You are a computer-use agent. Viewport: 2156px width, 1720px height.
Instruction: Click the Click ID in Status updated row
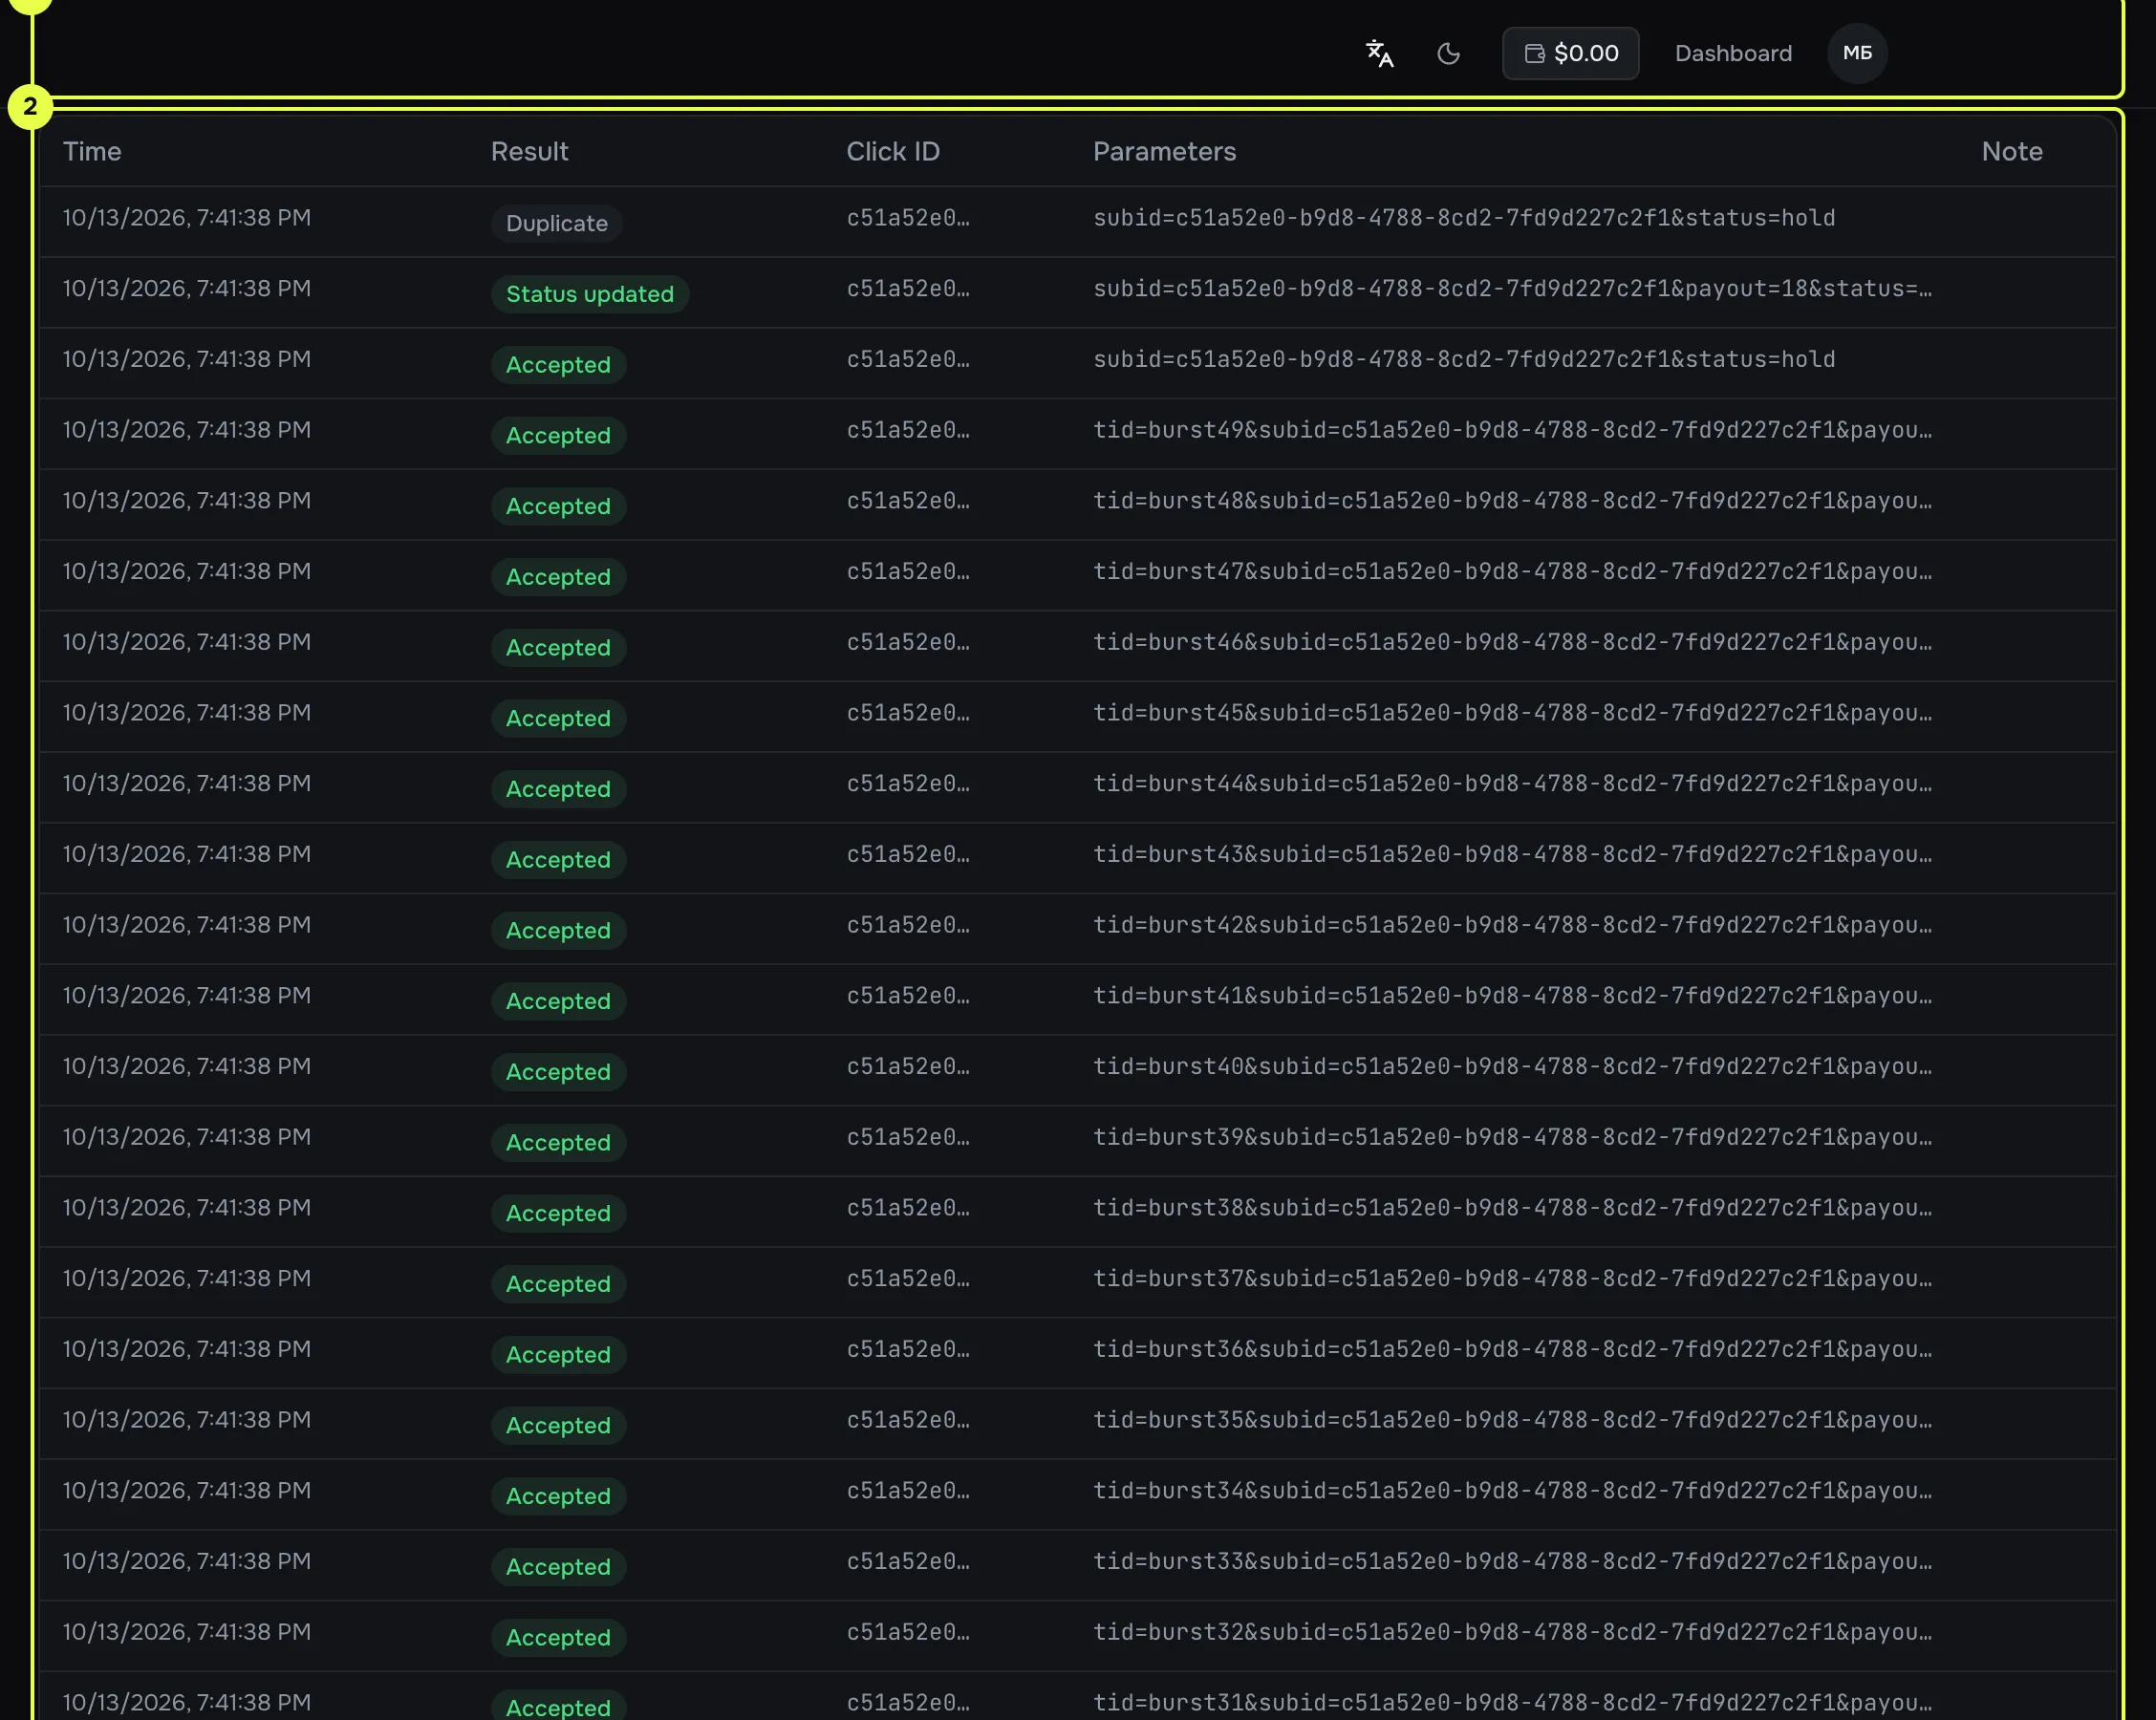(x=908, y=289)
